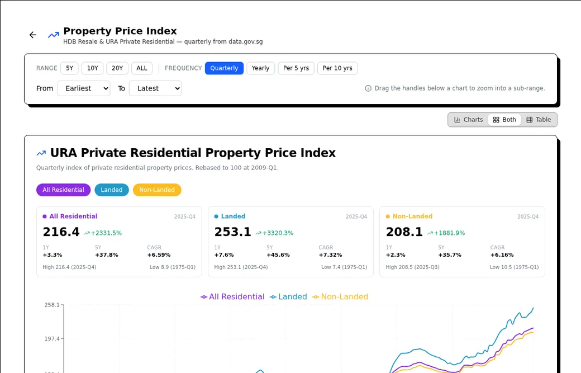Click All Residential in the chart legend

click(232, 296)
